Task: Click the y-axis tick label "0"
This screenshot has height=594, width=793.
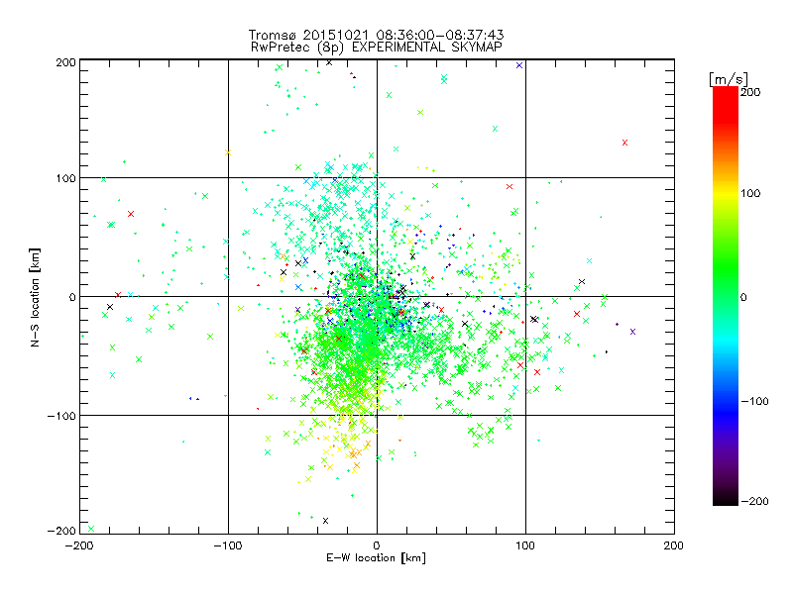Action: tap(71, 297)
